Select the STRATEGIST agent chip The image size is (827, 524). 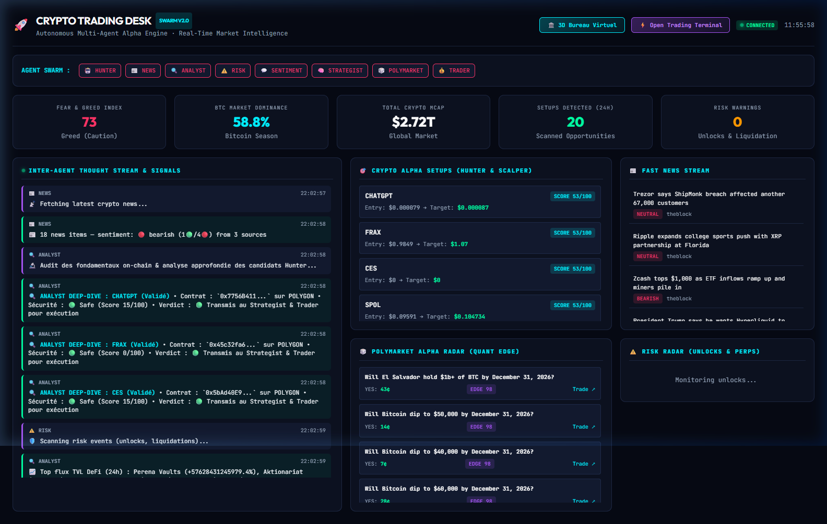(x=340, y=70)
